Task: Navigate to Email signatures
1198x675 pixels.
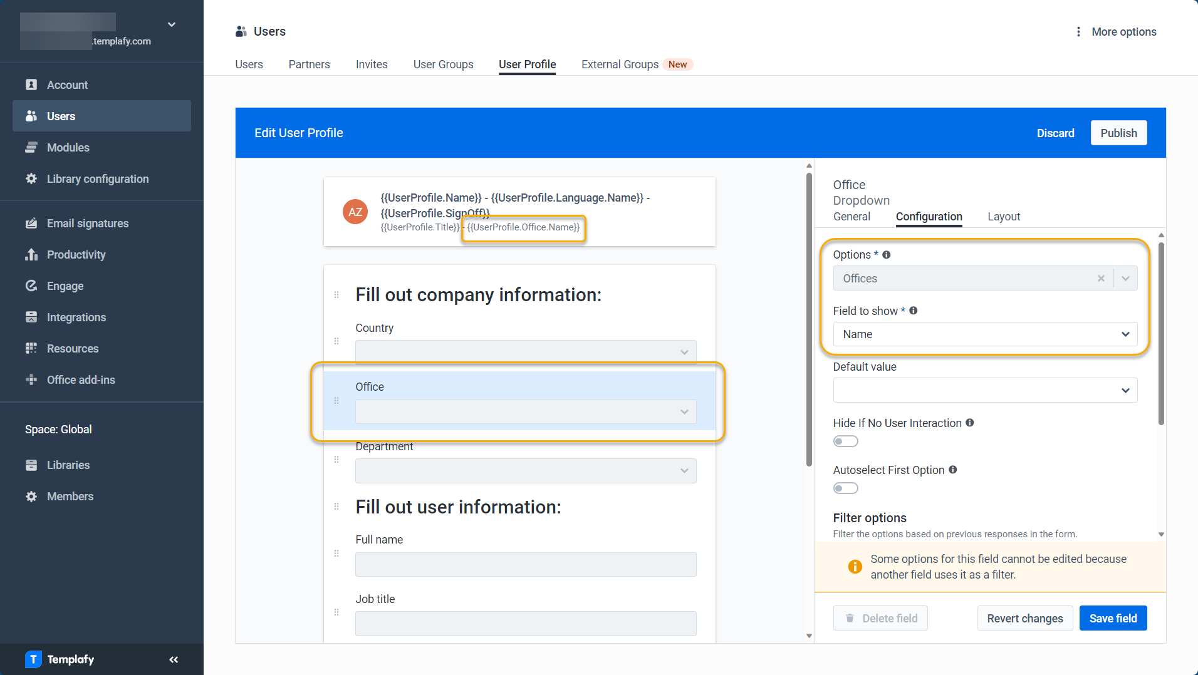Action: pyautogui.click(x=88, y=223)
